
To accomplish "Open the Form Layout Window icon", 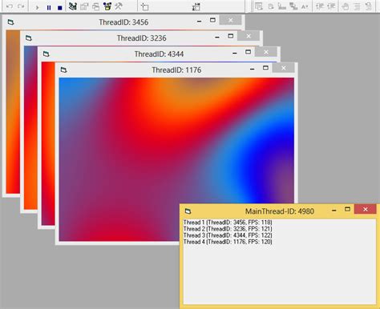I will coord(95,6).
